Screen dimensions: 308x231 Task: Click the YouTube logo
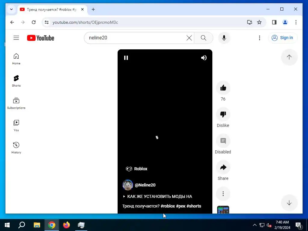pos(41,38)
